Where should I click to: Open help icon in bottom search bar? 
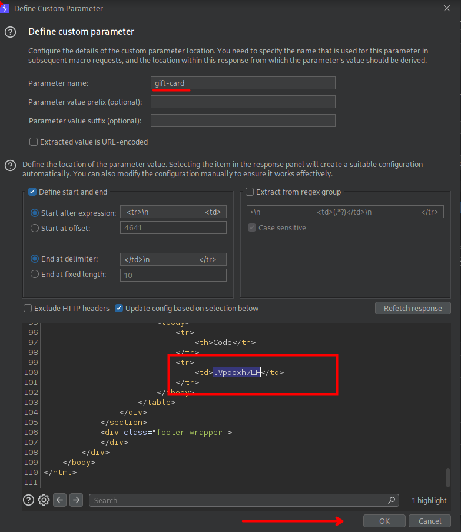click(x=28, y=500)
